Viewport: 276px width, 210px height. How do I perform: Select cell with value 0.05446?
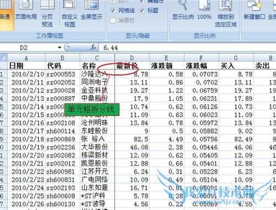pyautogui.click(x=201, y=147)
